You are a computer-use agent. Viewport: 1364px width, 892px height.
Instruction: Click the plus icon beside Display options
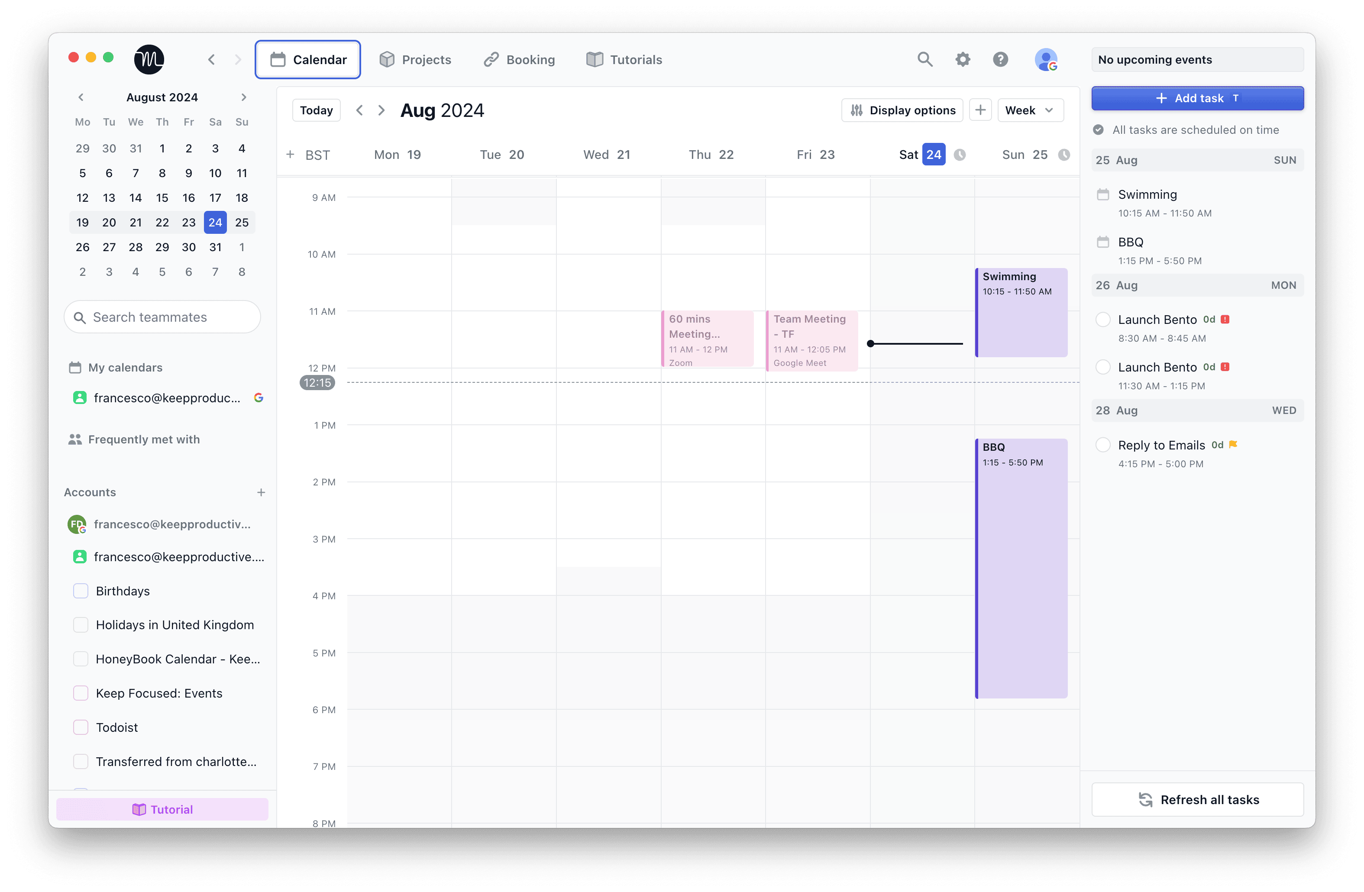coord(980,110)
